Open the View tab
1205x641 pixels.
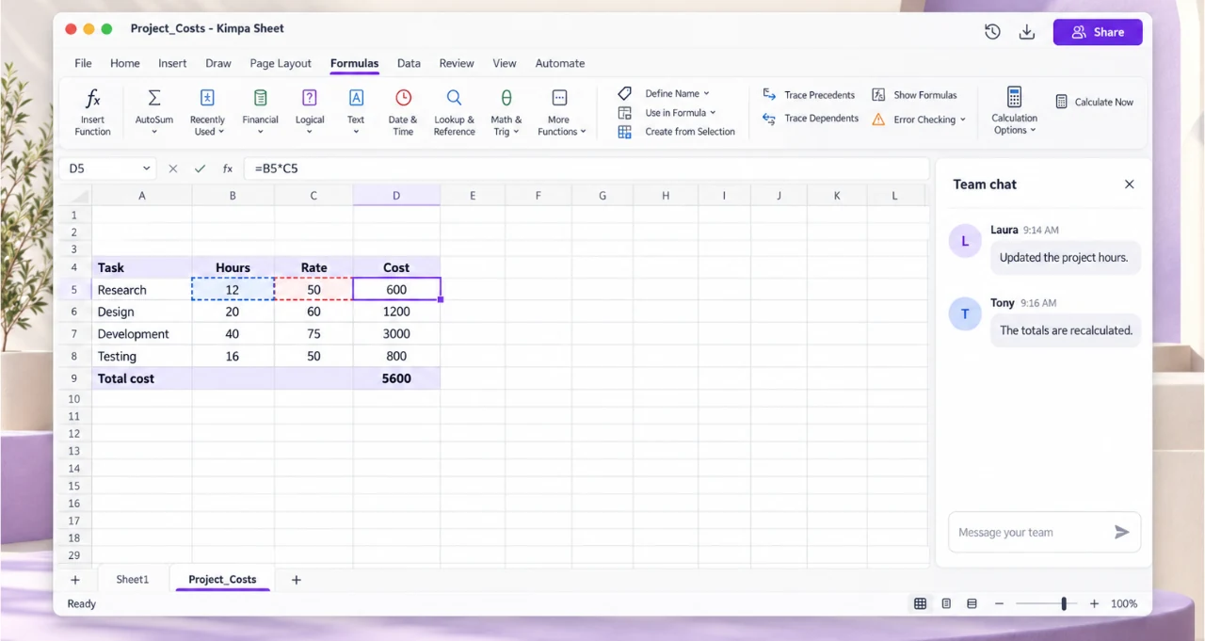click(505, 63)
